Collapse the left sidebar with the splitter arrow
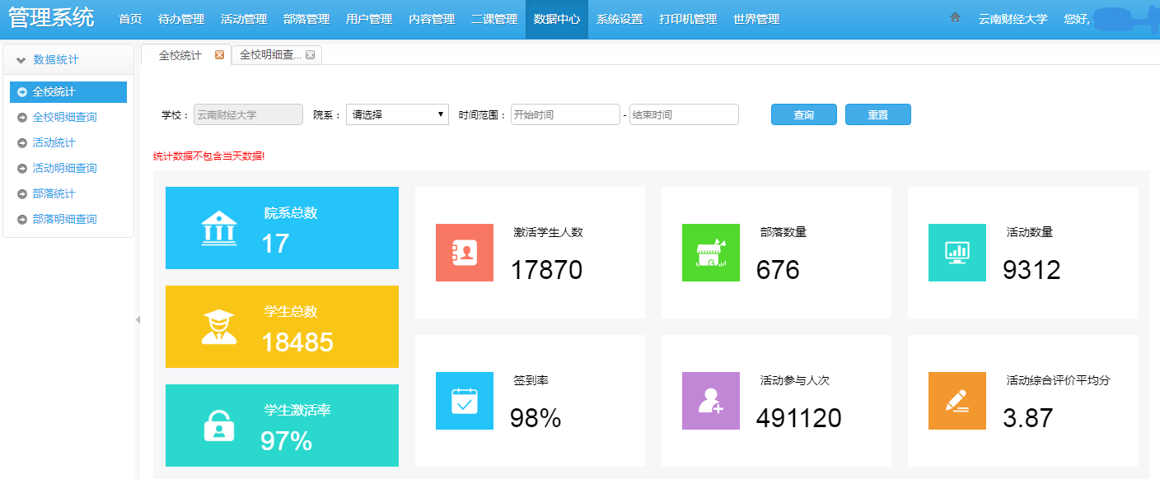This screenshot has height=479, width=1160. point(138,319)
